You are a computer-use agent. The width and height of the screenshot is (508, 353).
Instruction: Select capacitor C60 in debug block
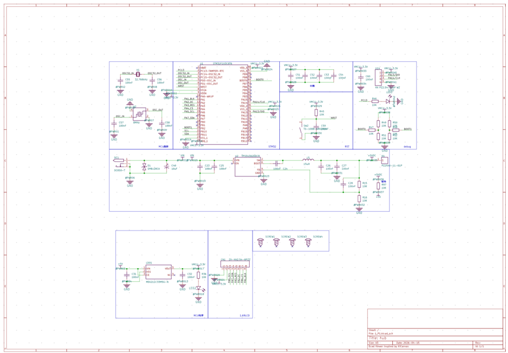click(361, 77)
